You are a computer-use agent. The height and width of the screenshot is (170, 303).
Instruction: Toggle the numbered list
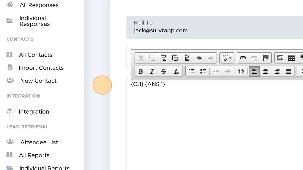tap(191, 71)
